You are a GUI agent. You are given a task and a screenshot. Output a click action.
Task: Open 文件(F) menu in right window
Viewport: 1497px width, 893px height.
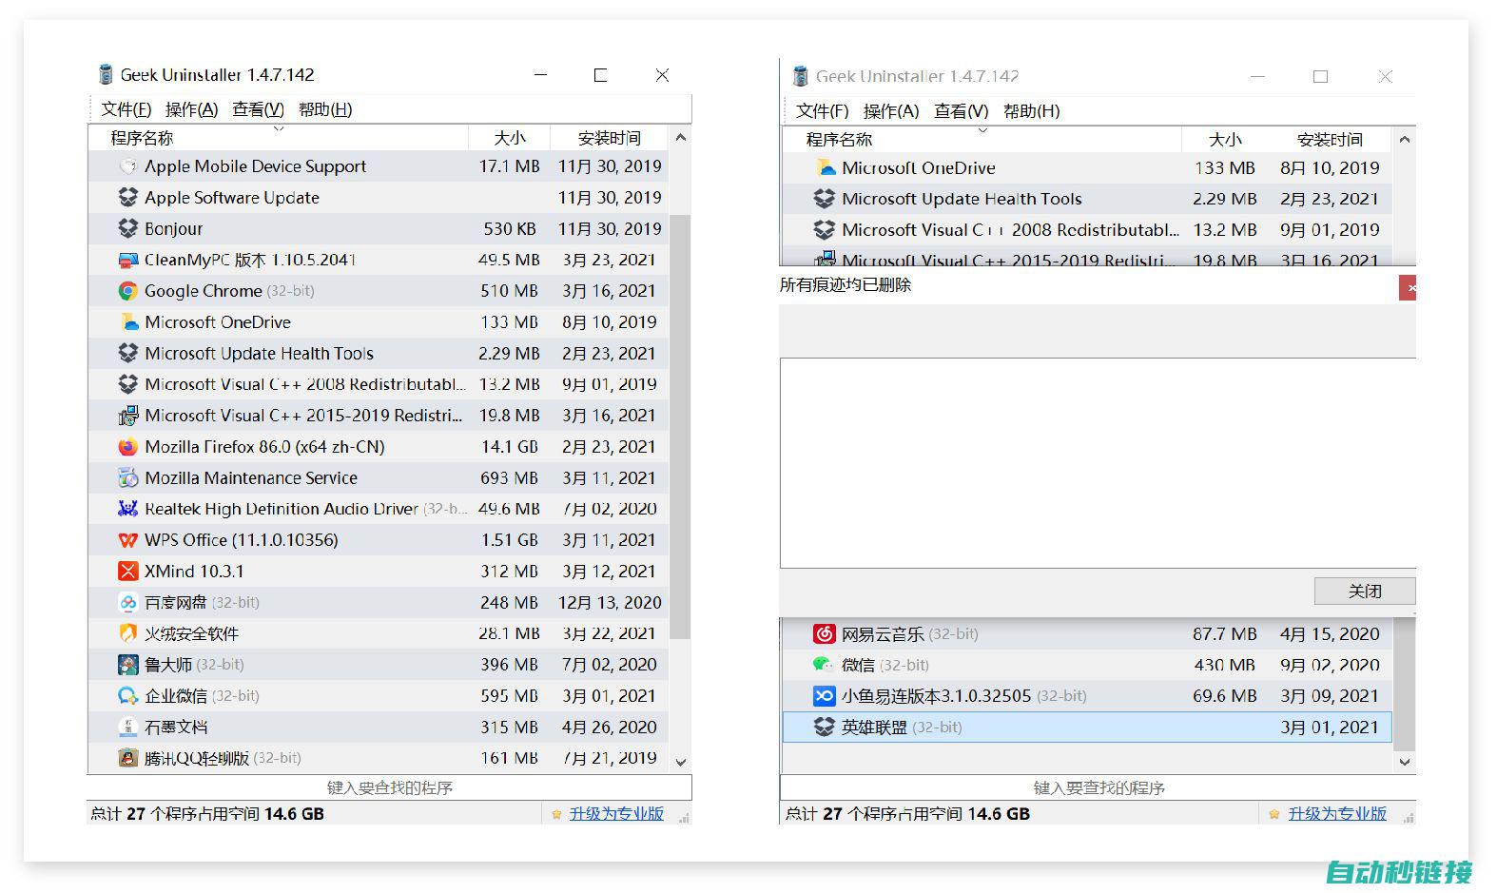(x=822, y=111)
